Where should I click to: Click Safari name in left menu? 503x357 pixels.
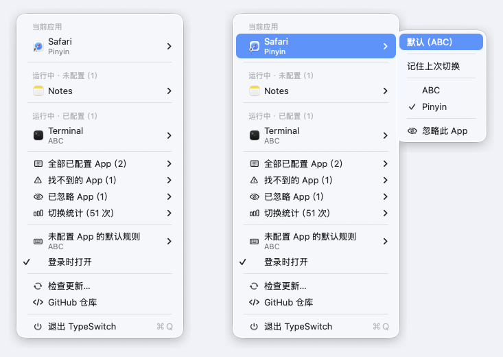60,41
